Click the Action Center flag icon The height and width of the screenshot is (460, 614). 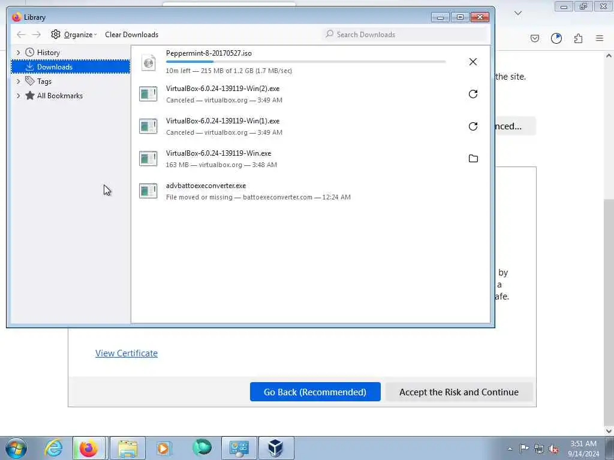click(x=524, y=449)
